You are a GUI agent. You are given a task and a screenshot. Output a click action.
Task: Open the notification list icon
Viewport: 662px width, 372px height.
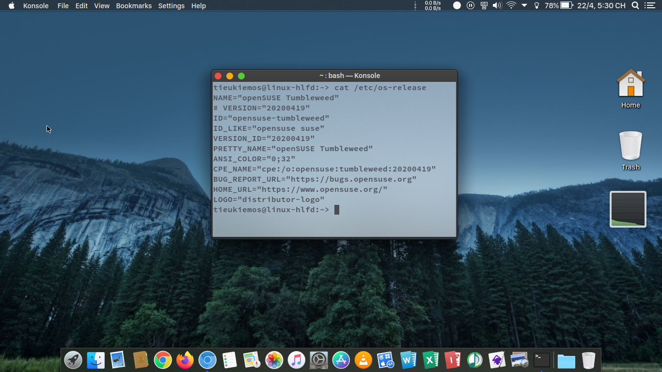click(x=649, y=6)
